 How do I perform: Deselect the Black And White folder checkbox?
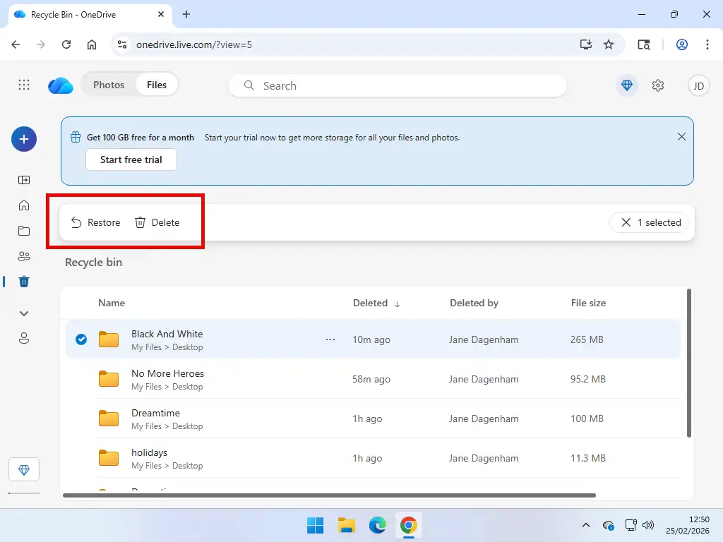point(81,339)
